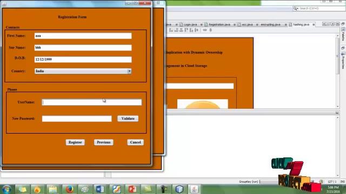Click the output panel minimize icon

point(337,113)
